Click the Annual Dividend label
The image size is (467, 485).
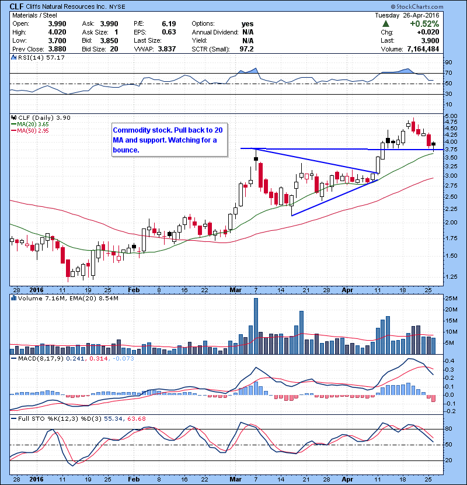click(215, 32)
